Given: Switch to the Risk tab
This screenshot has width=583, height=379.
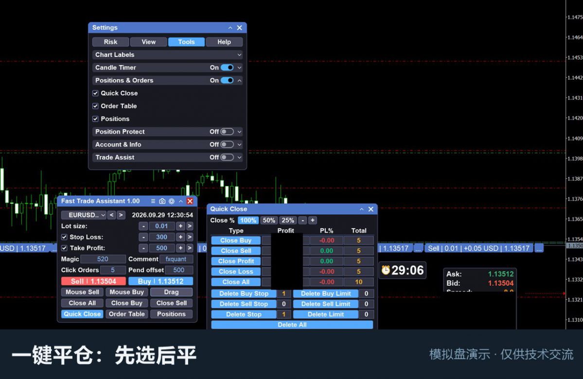Looking at the screenshot, I should pyautogui.click(x=110, y=42).
